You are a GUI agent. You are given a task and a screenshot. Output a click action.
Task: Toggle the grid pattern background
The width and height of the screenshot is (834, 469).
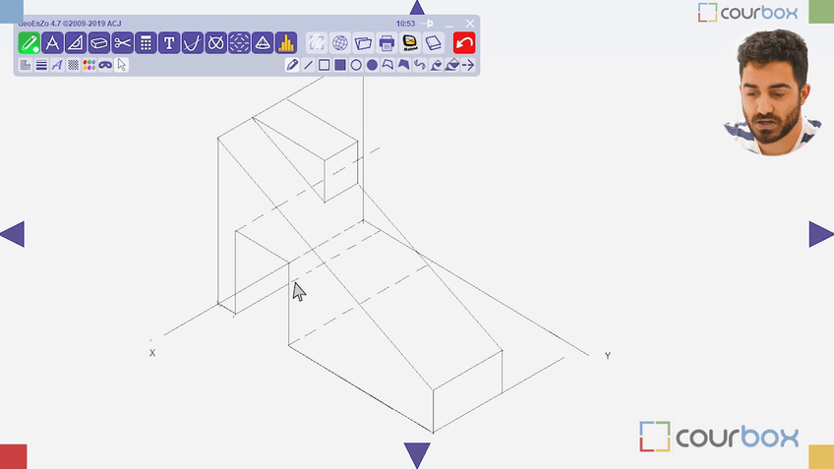coord(73,65)
